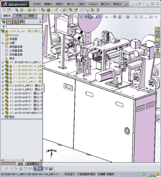
Task: Select the 上视基准面 plane
Action: pos(16,51)
